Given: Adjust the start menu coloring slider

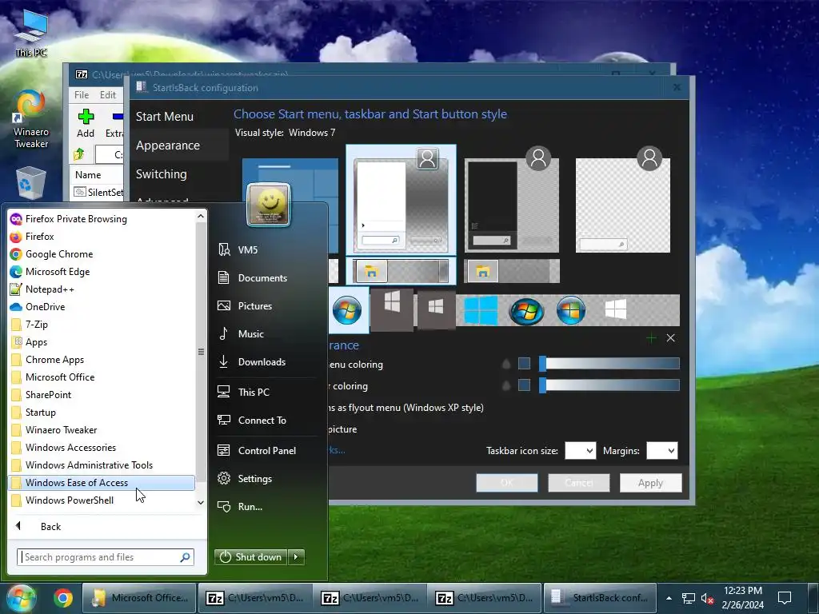Looking at the screenshot, I should click(x=609, y=364).
